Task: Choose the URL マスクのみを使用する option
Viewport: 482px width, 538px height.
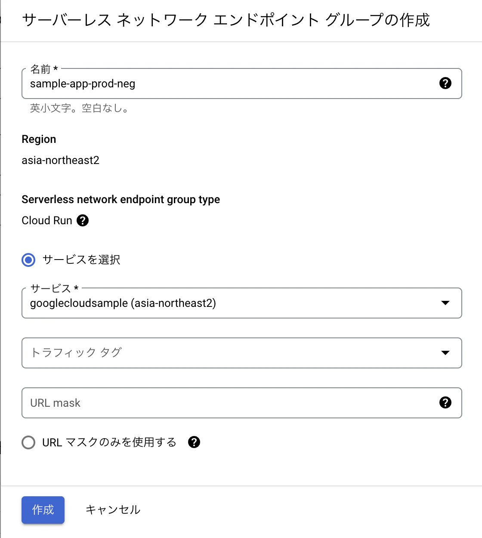Action: 28,442
